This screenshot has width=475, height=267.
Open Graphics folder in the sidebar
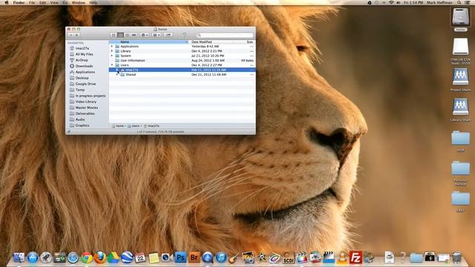pos(79,125)
